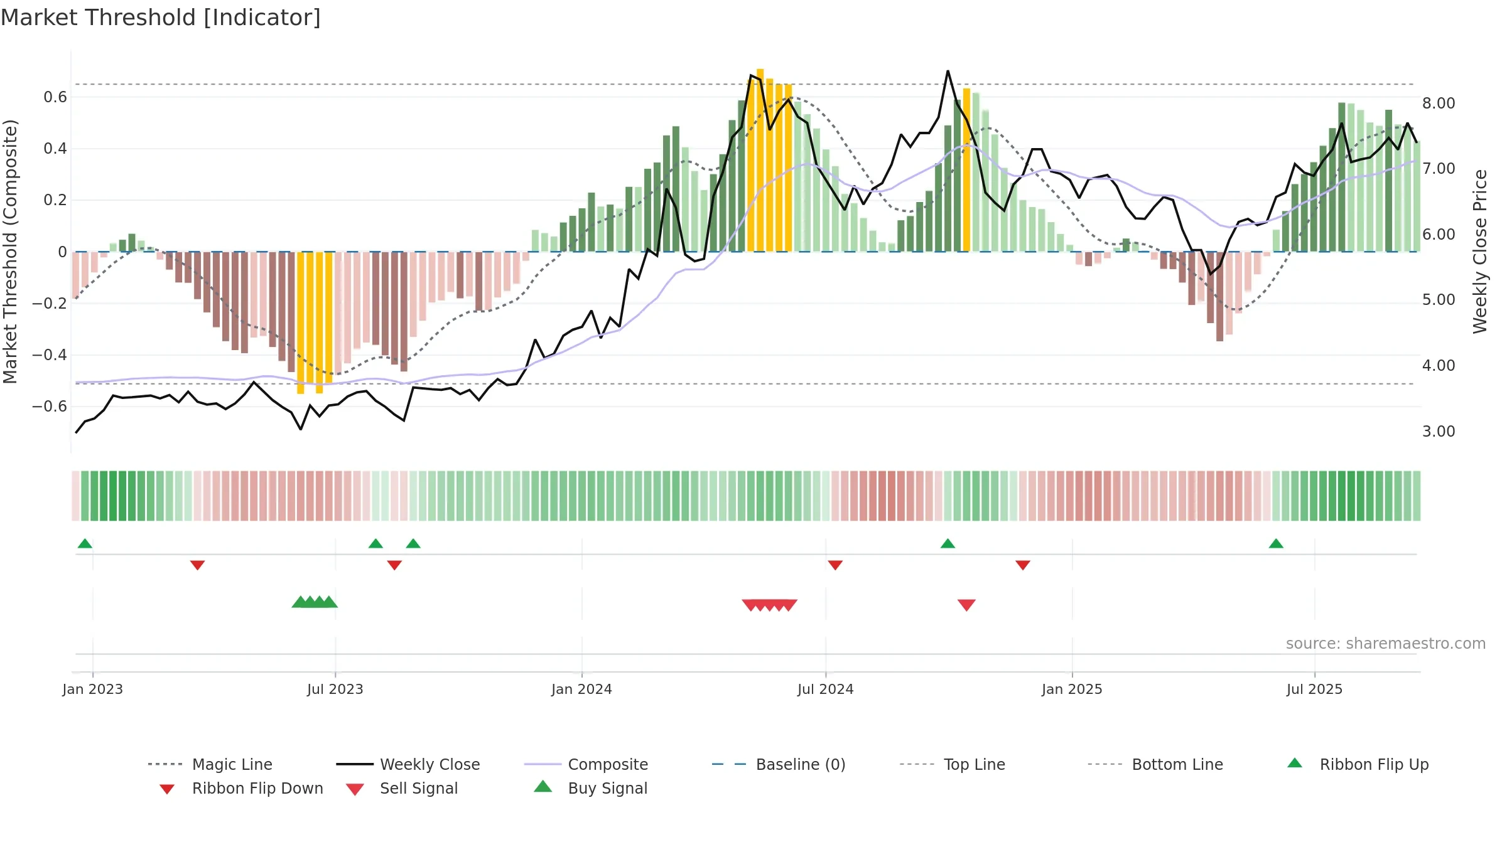Click the green Ribbon Flip Up legend triangle

tap(1295, 763)
